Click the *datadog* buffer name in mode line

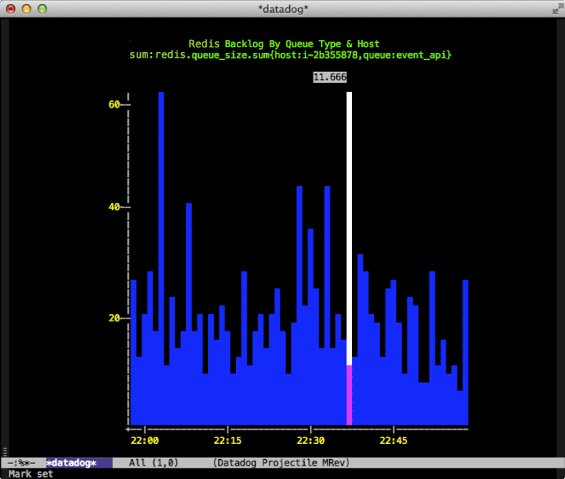(x=74, y=463)
